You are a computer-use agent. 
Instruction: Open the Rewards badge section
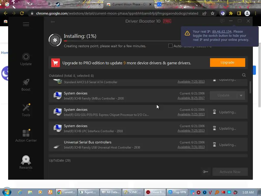(26, 162)
